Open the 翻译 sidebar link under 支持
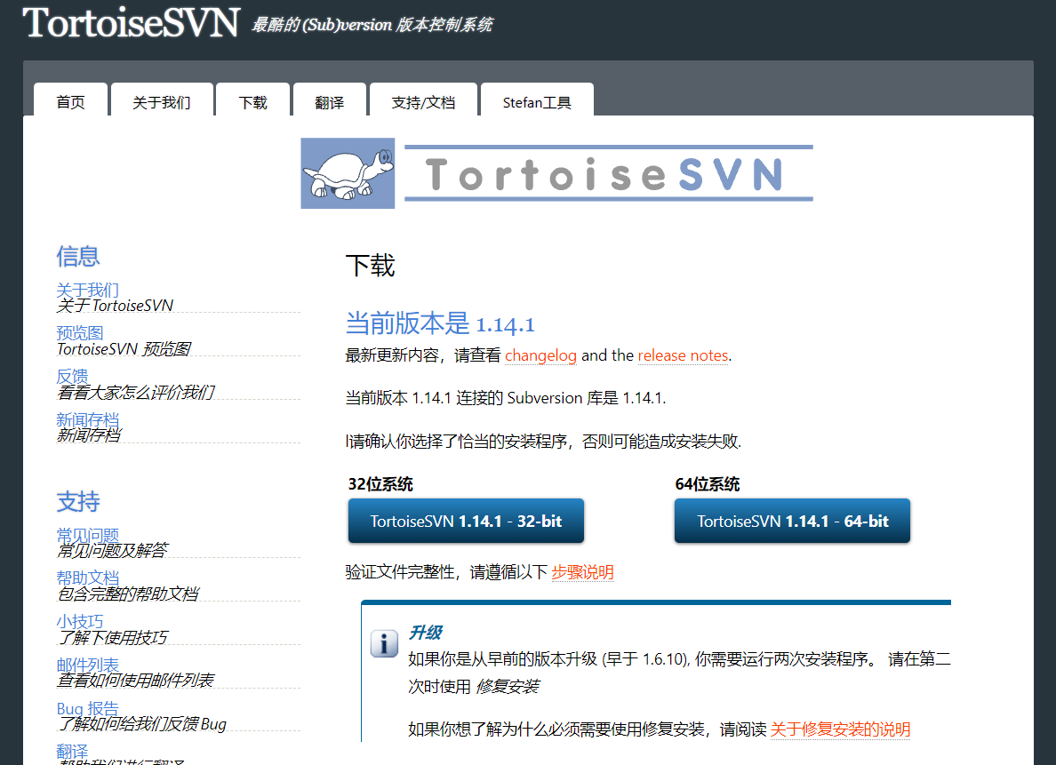Screen dimensions: 1056x765 (x=72, y=751)
